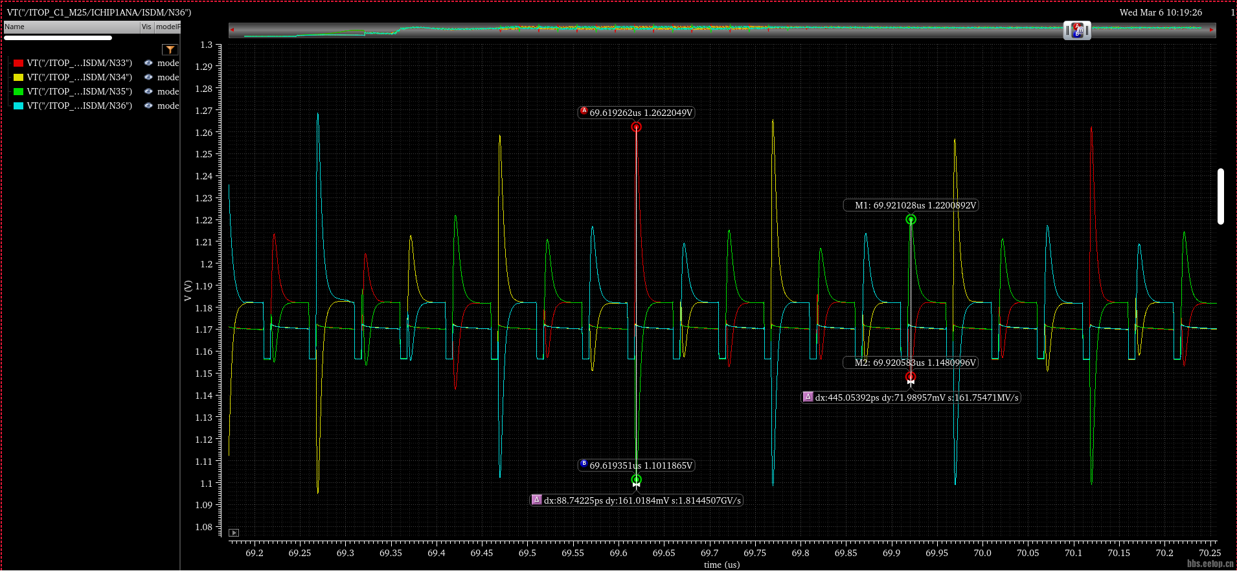Screen dimensions: 1237x571
Task: Click the vertical scrollbar thumb at right
Action: [1220, 197]
